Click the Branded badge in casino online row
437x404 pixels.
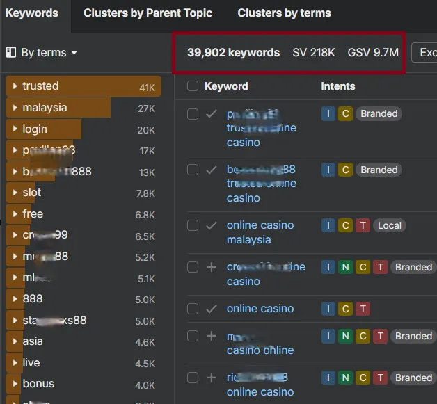(x=413, y=336)
